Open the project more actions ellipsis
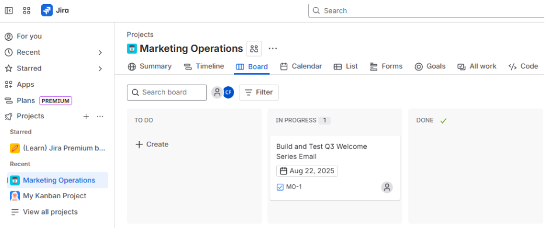This screenshot has width=549, height=228. [x=273, y=48]
